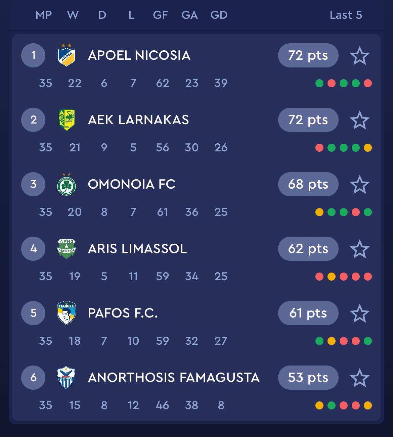Screen dimensions: 393x437
Task: Click the rank 1 position badge
Action: [33, 55]
